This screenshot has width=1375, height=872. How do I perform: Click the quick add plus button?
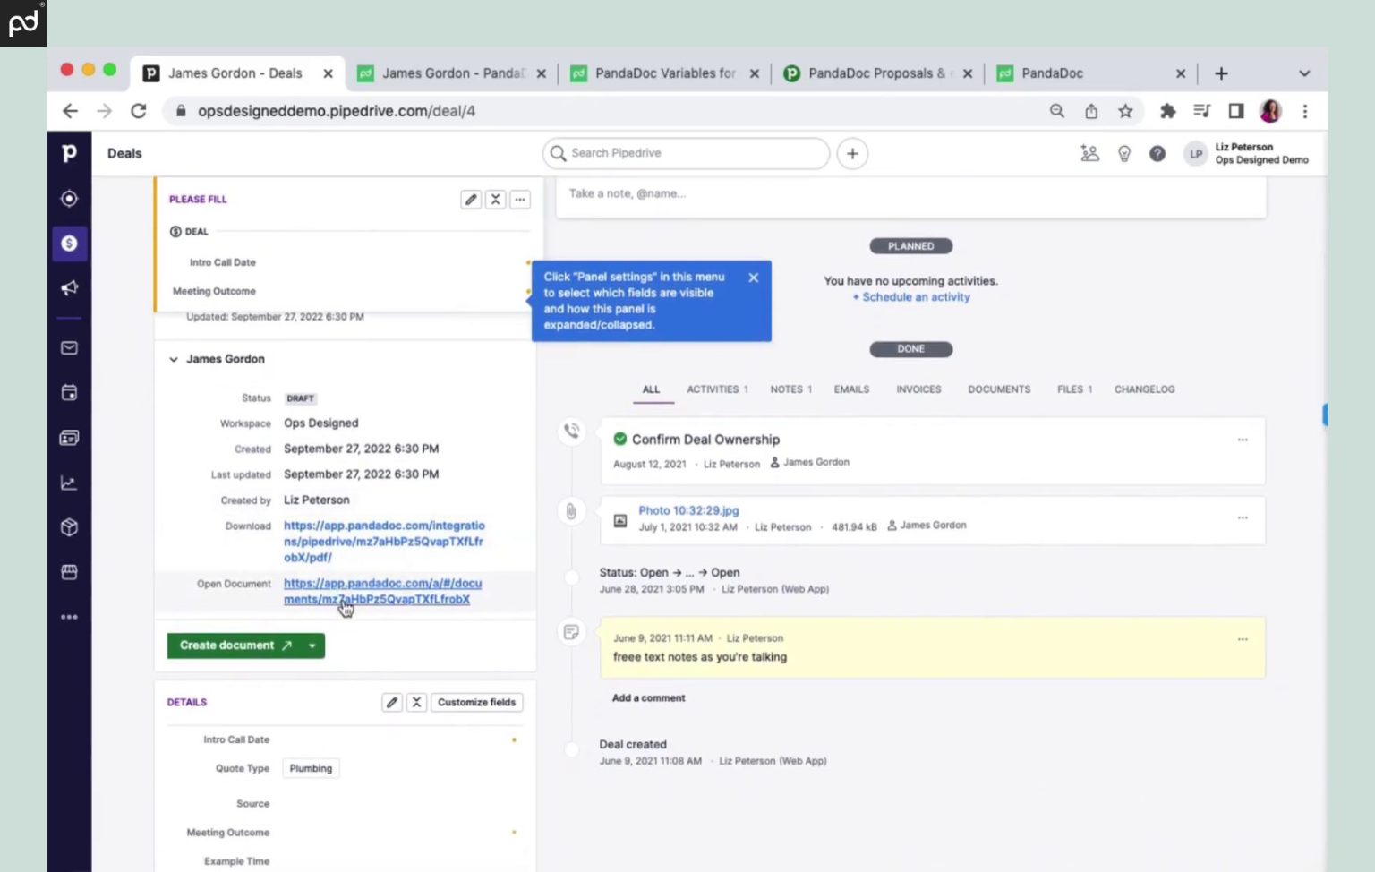coord(852,154)
